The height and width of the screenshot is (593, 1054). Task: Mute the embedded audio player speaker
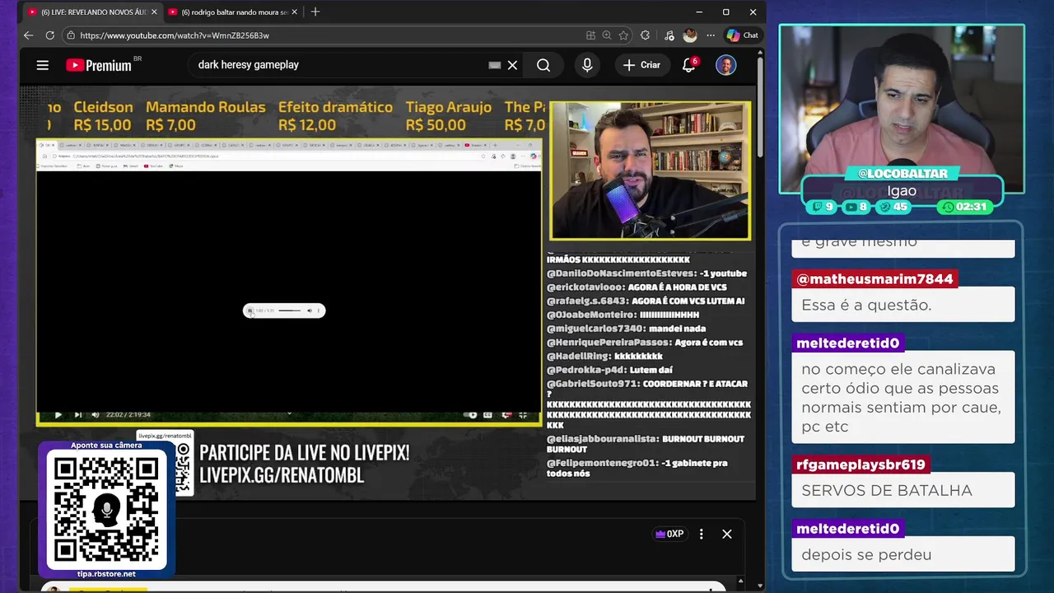click(x=310, y=311)
